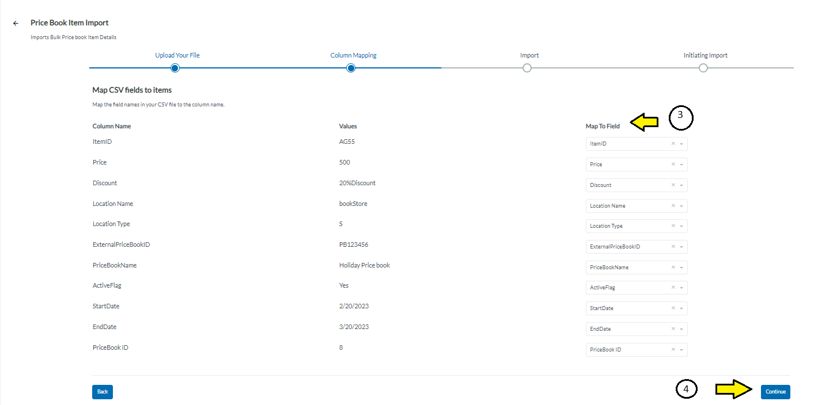Select the Column Mapping step label
This screenshot has height=405, width=837.
click(x=353, y=55)
